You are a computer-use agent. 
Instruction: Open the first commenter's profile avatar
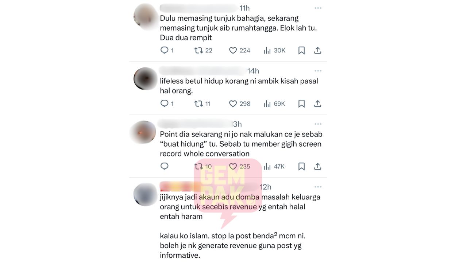(x=145, y=15)
